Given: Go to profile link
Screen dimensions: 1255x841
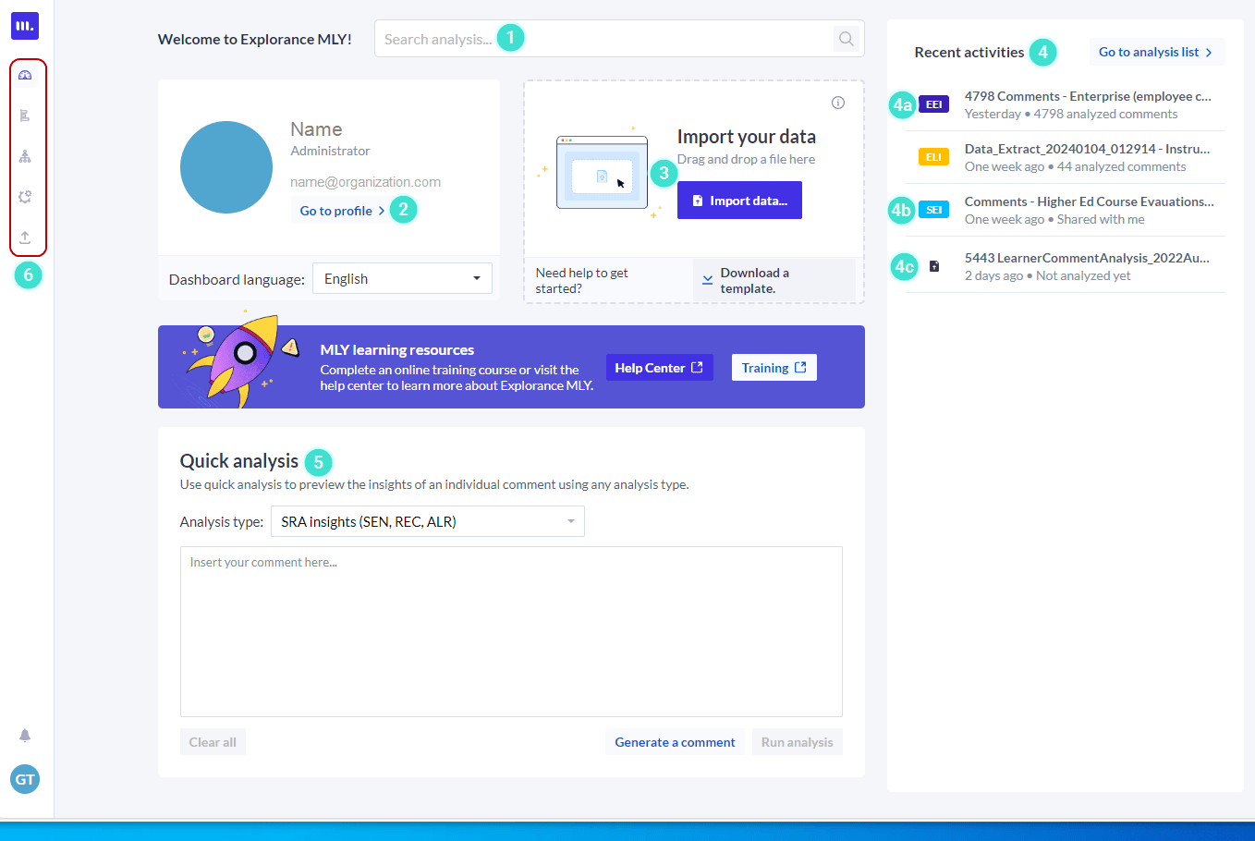Looking at the screenshot, I should (x=342, y=211).
